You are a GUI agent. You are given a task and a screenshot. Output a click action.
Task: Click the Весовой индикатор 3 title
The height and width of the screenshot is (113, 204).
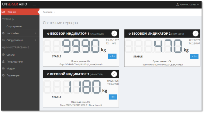coord(70,74)
